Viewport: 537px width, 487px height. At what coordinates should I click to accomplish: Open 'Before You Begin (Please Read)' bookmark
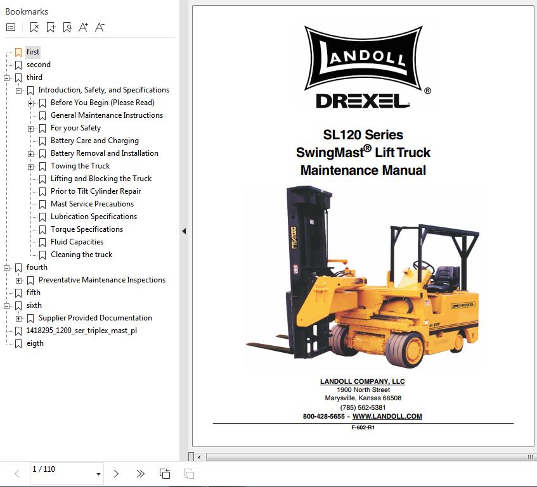click(103, 103)
